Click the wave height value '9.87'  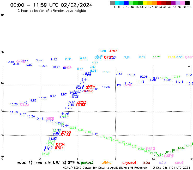tap(63, 95)
